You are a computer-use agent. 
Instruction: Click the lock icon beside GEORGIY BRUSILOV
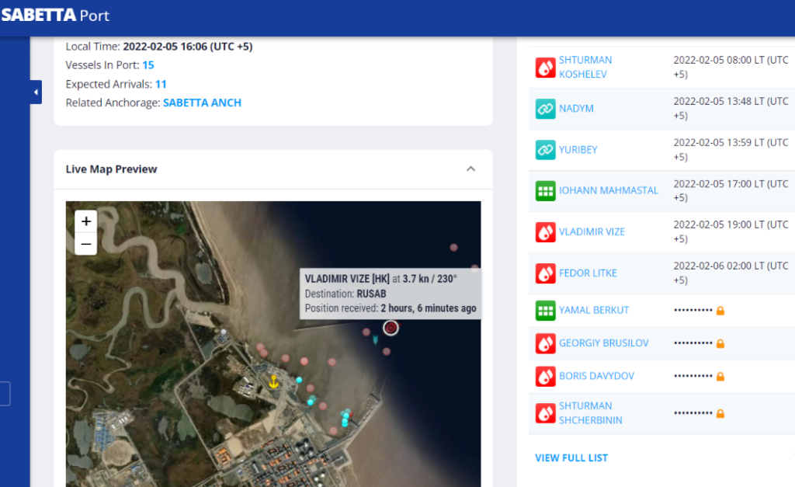(x=720, y=343)
